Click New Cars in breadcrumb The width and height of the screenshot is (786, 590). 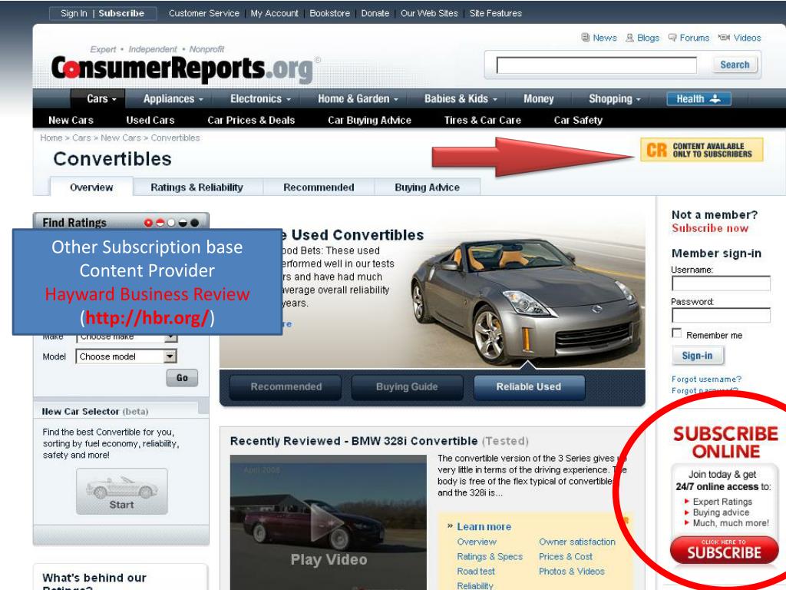point(121,138)
